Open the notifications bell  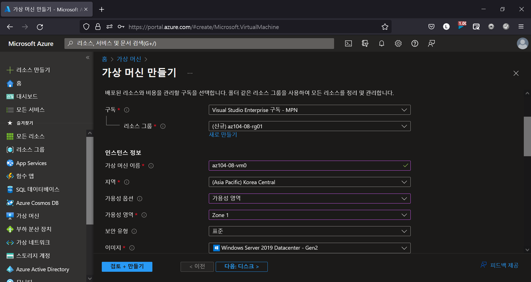click(382, 44)
